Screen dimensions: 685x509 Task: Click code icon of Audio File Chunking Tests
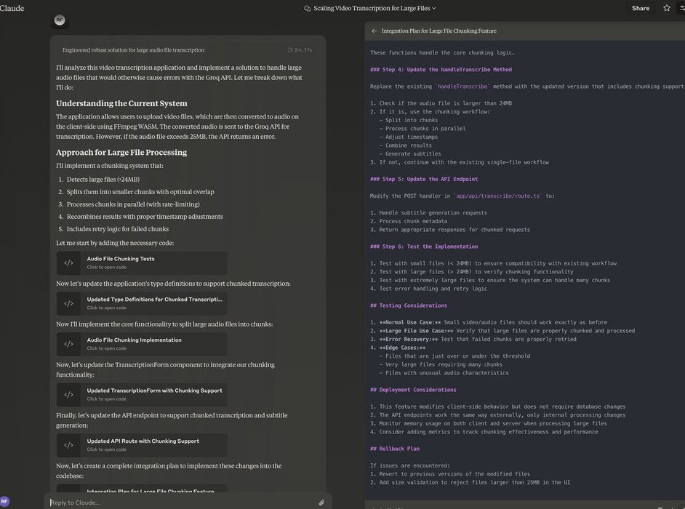[x=68, y=263]
